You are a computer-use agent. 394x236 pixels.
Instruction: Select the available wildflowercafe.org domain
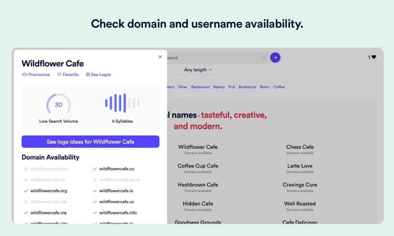coord(48,191)
